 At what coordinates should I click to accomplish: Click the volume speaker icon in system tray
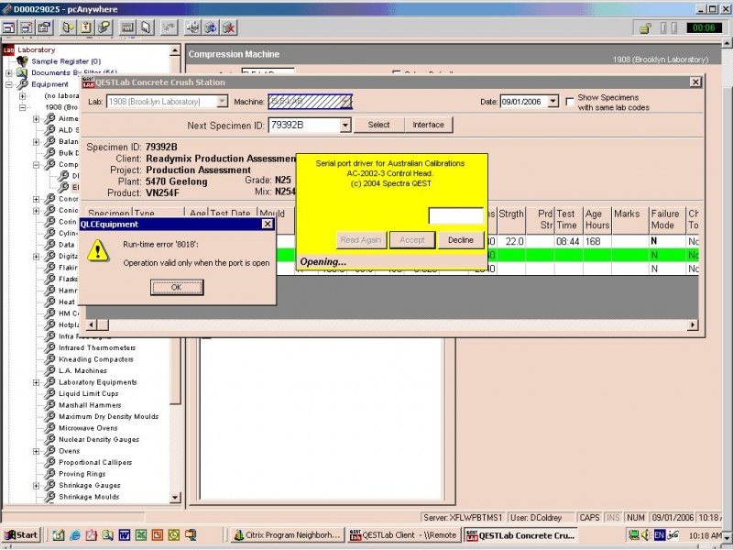(645, 534)
